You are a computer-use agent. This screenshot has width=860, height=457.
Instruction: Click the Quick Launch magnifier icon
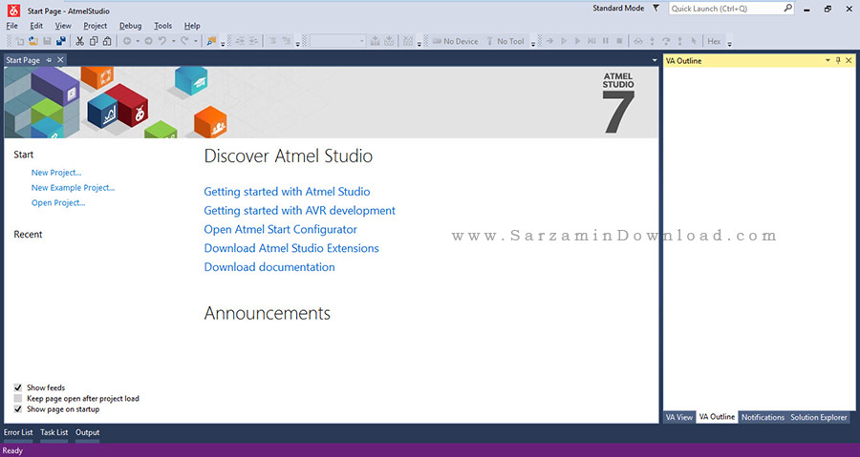pos(787,9)
